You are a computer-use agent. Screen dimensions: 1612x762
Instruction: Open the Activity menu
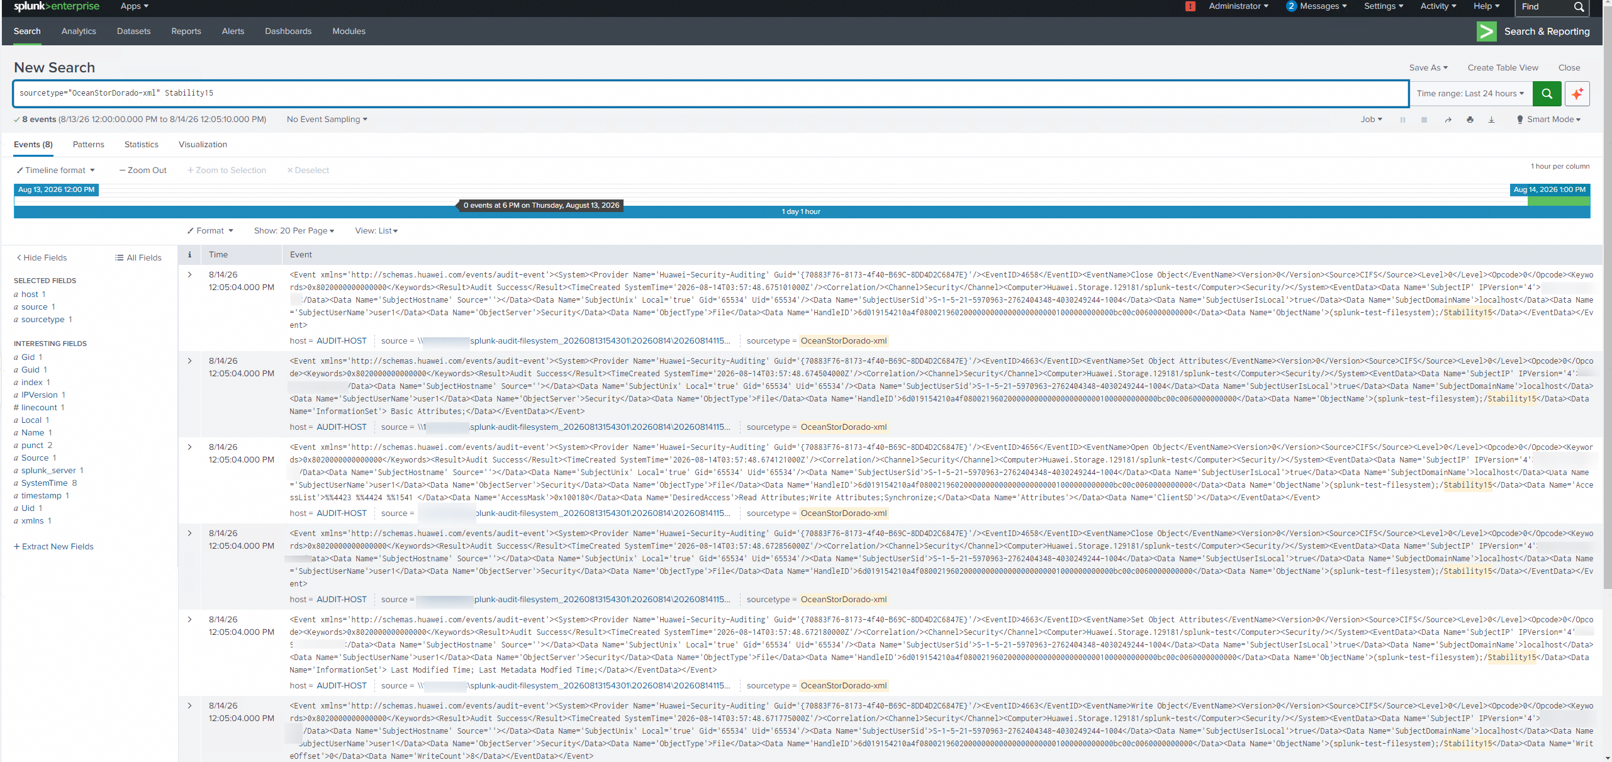click(1438, 6)
